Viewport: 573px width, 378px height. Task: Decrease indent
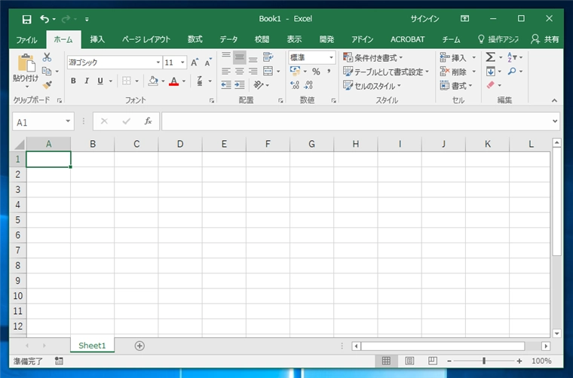pos(226,85)
